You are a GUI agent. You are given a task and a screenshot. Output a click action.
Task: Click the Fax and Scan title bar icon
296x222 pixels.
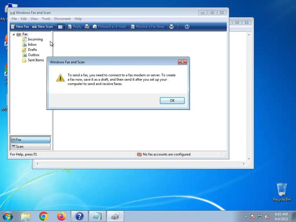[x=12, y=13]
